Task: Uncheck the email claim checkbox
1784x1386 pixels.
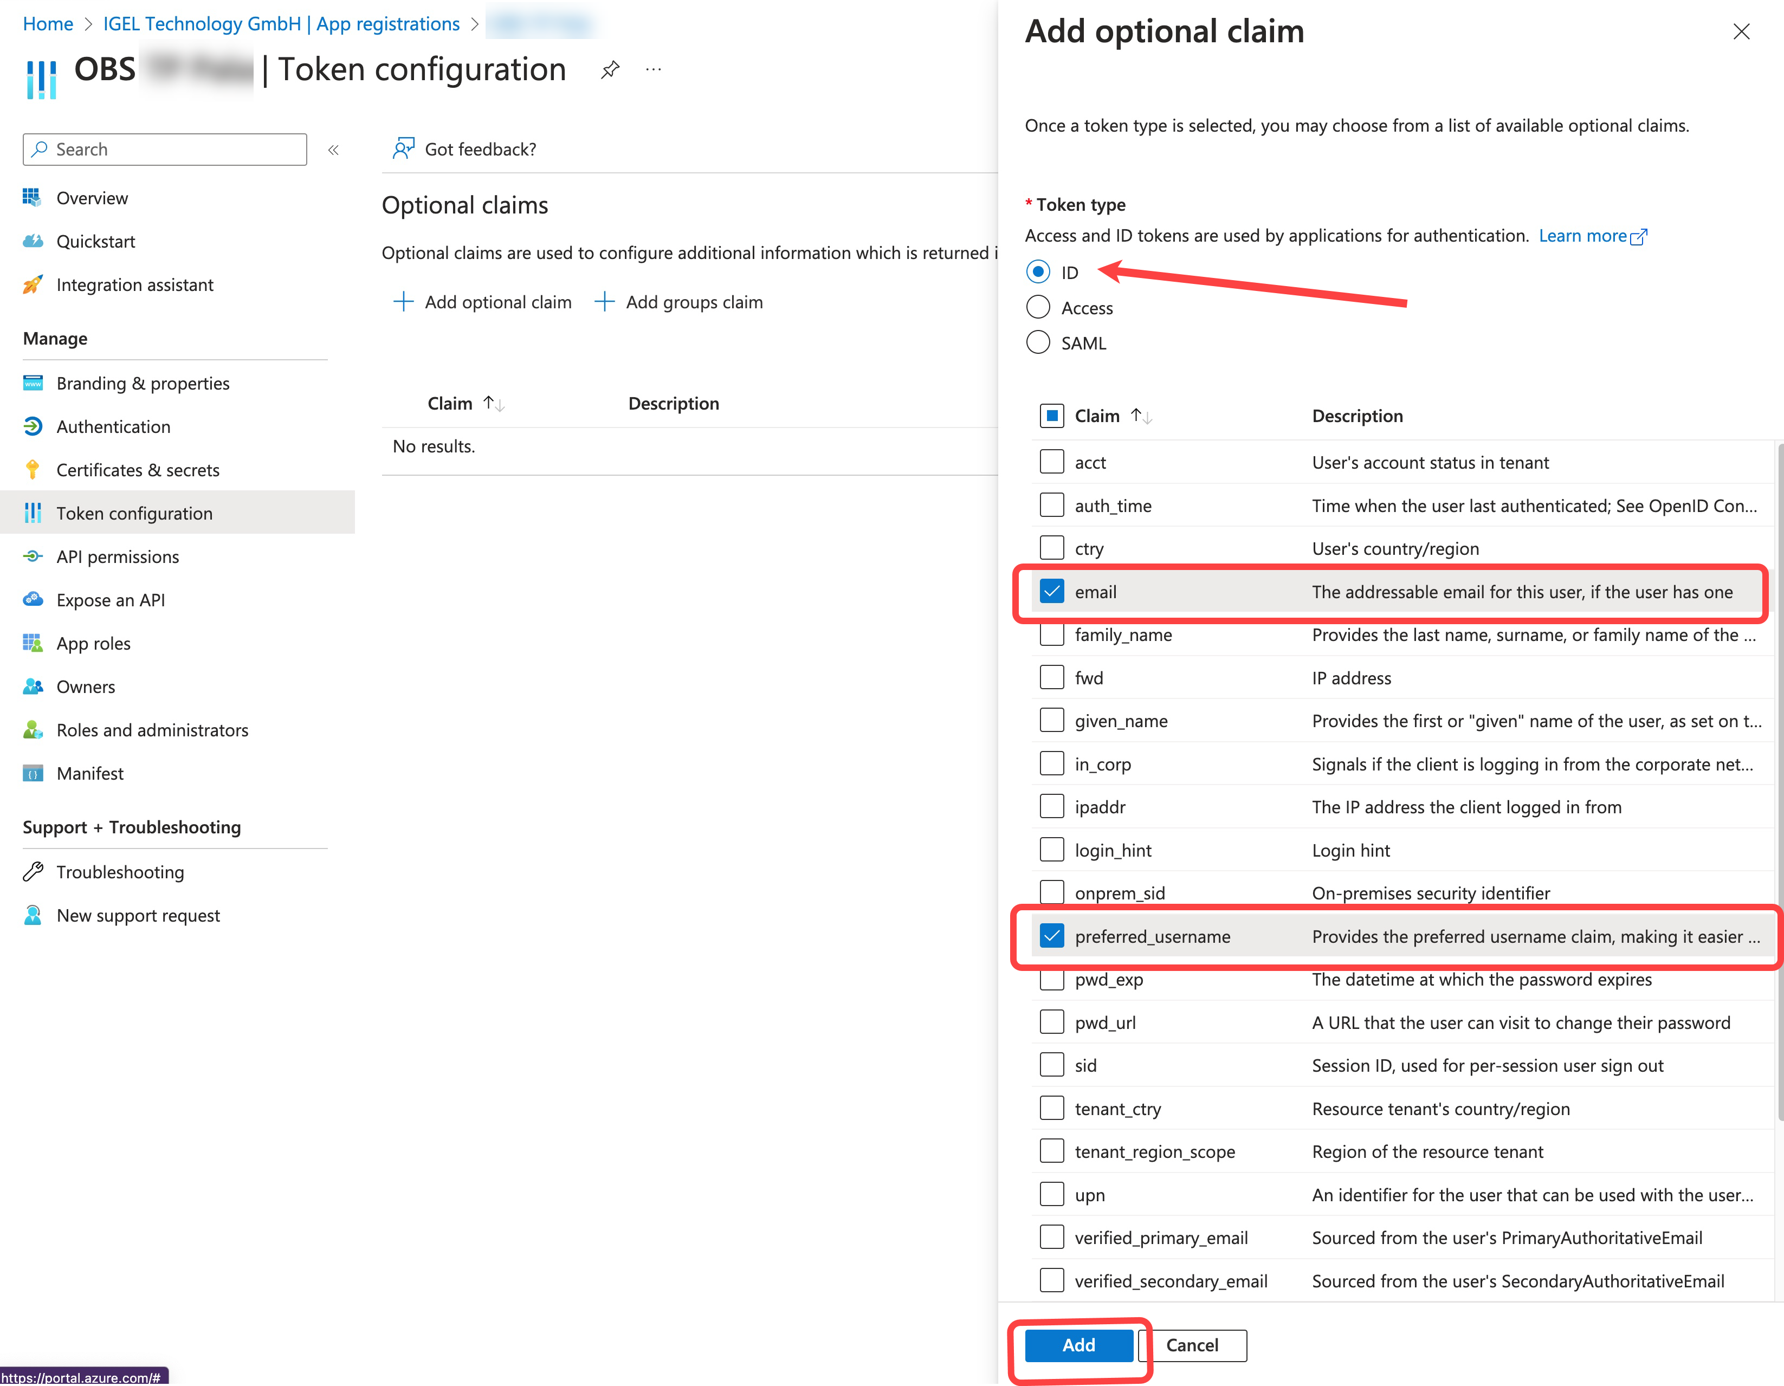Action: (x=1051, y=591)
